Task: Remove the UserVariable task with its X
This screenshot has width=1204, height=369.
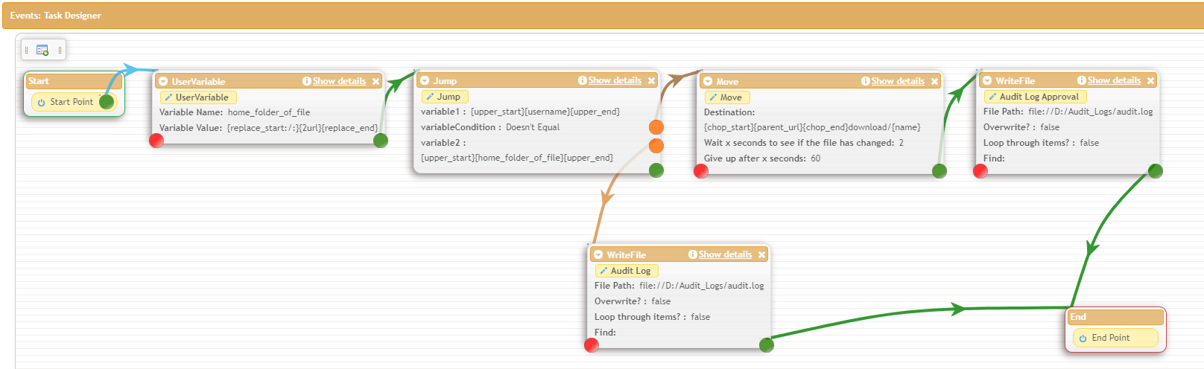Action: (376, 81)
